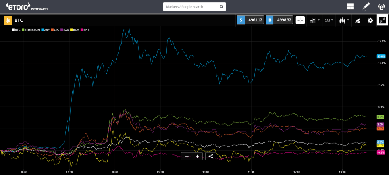Viewport: 389px width, 175px height.
Task: Exit full-screen chart mode
Action: tap(382, 20)
